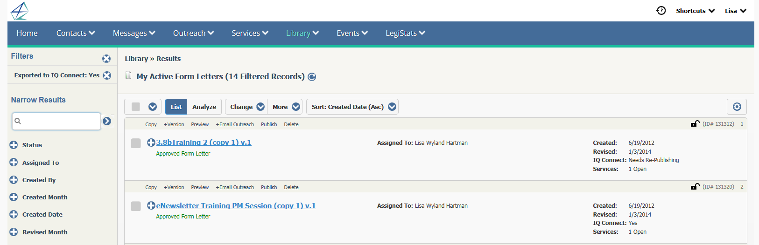759x245 pixels.
Task: Open the select-all dropdown arrow
Action: (x=153, y=107)
